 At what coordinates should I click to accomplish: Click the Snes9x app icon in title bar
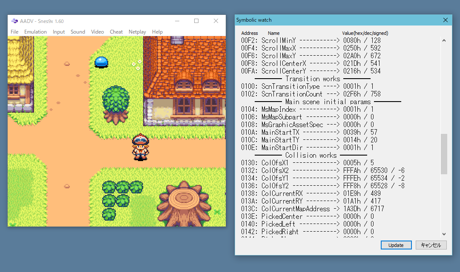pos(14,21)
